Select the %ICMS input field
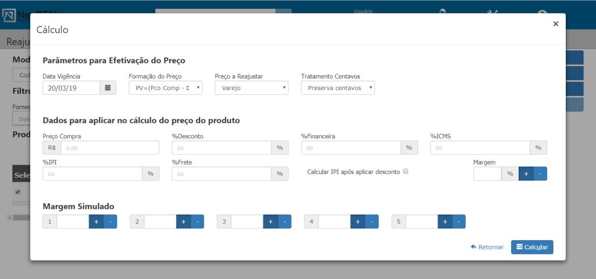Viewport: 596px width, 279px height. point(480,148)
